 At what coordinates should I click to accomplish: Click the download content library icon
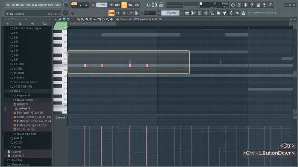[244, 13]
